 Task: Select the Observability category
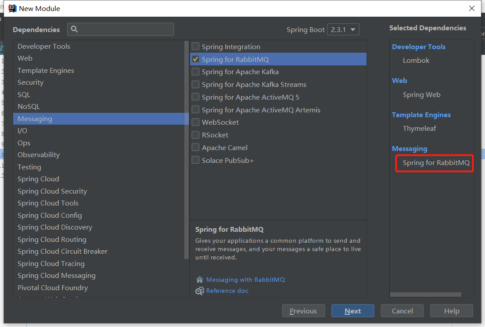pos(99,155)
